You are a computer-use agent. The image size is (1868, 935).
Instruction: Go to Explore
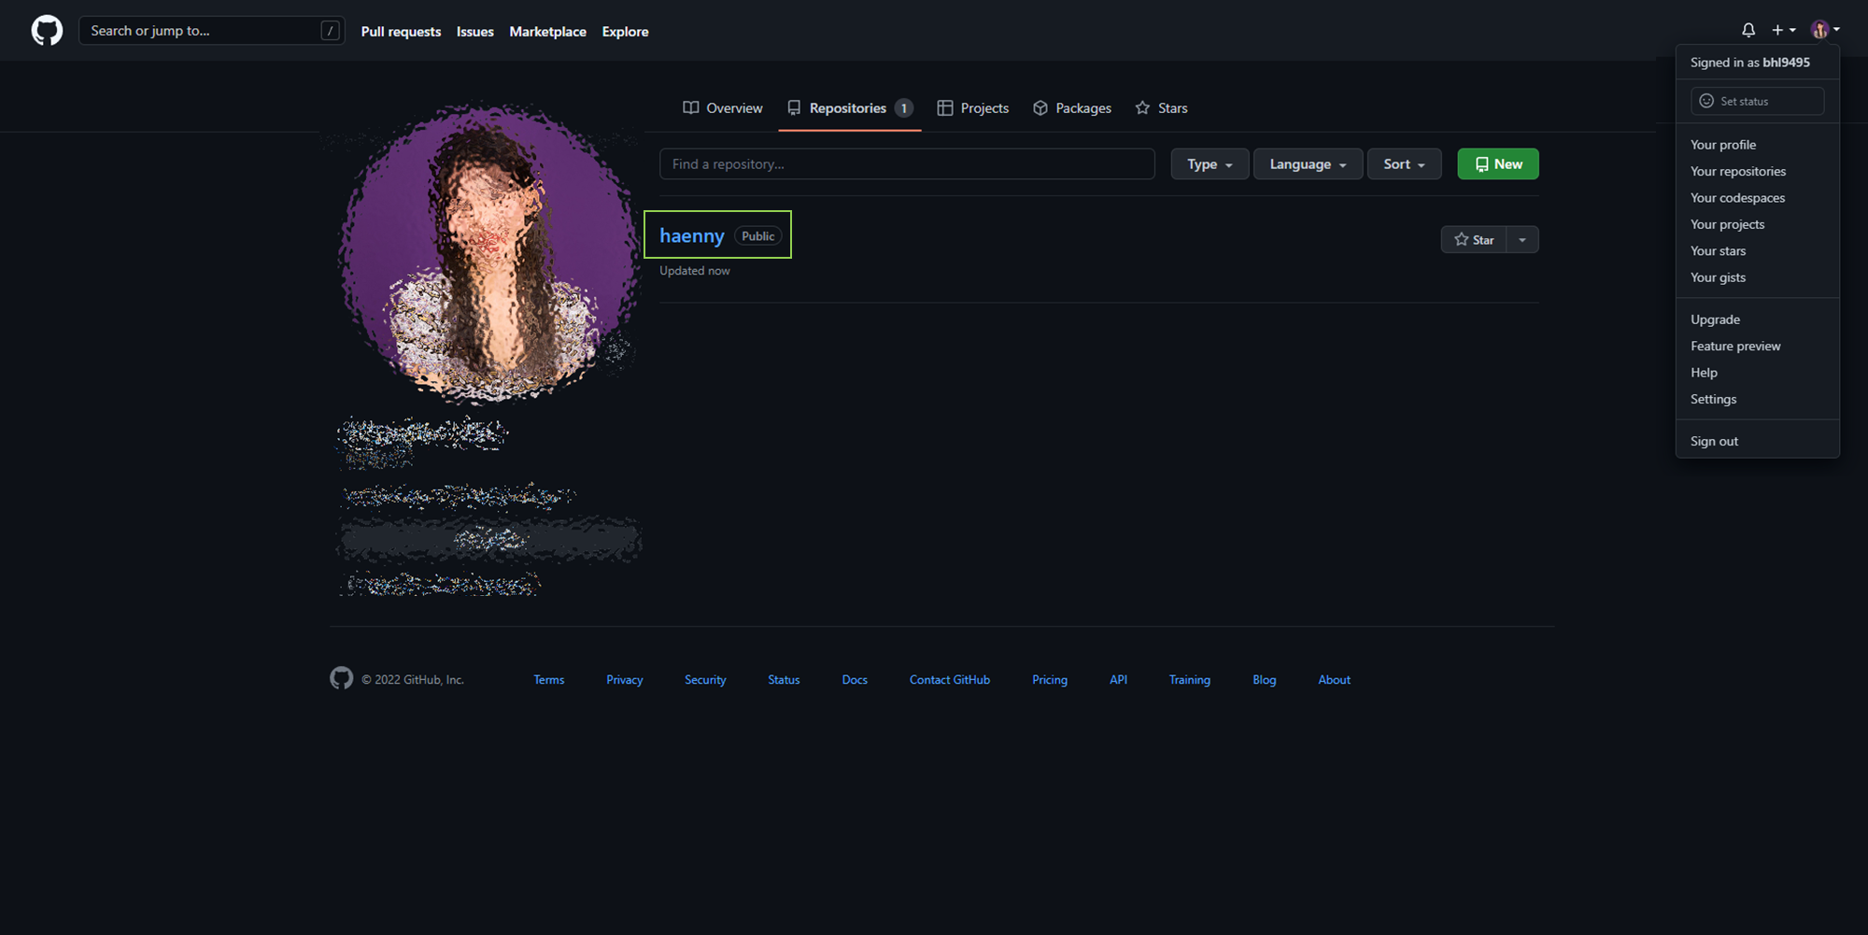(x=625, y=31)
